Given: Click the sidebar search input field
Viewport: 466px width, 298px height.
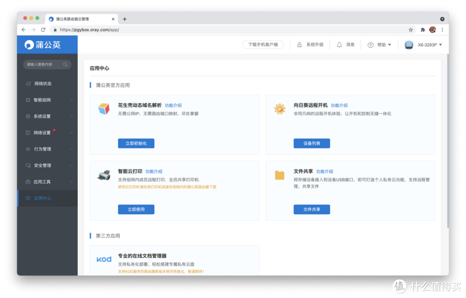Looking at the screenshot, I should click(45, 64).
